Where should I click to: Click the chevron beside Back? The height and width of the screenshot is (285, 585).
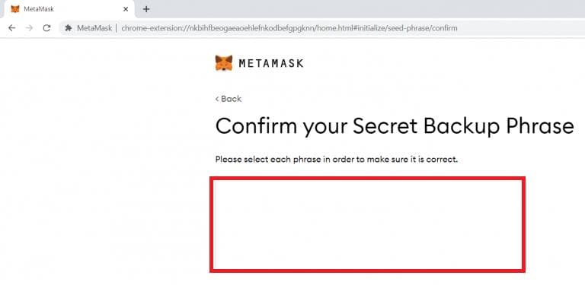click(217, 99)
